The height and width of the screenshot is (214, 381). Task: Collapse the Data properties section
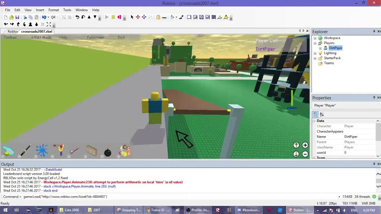click(x=314, y=121)
